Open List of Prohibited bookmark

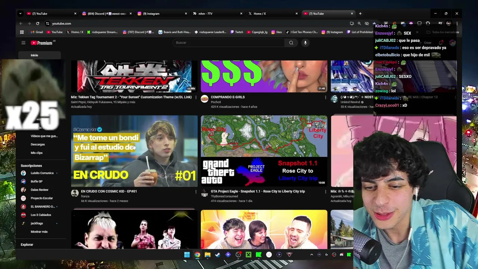pos(360,32)
